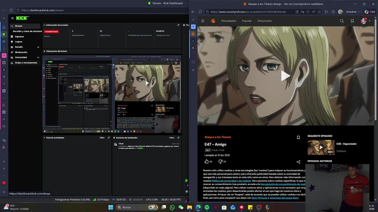Open Drops y recompensas
This screenshot has height=212, width=378.
26,63
